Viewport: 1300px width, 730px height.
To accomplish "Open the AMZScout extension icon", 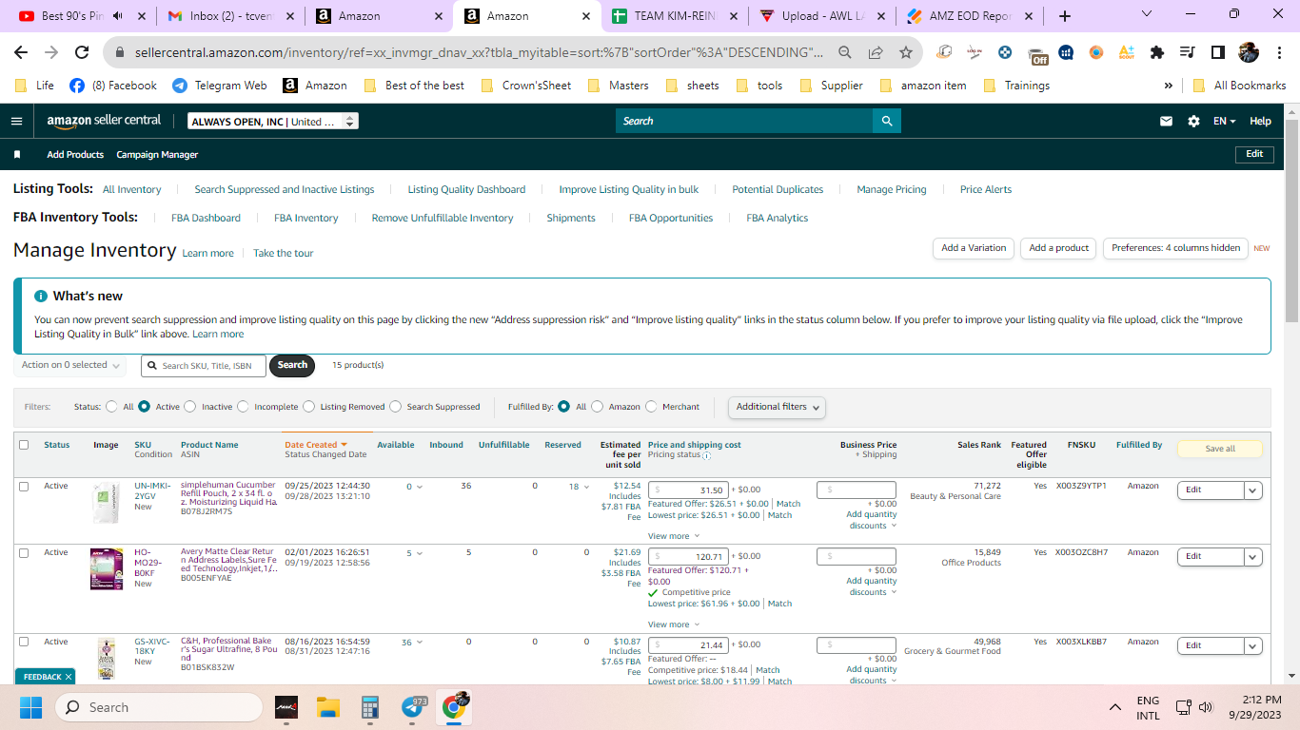I will pos(1127,53).
